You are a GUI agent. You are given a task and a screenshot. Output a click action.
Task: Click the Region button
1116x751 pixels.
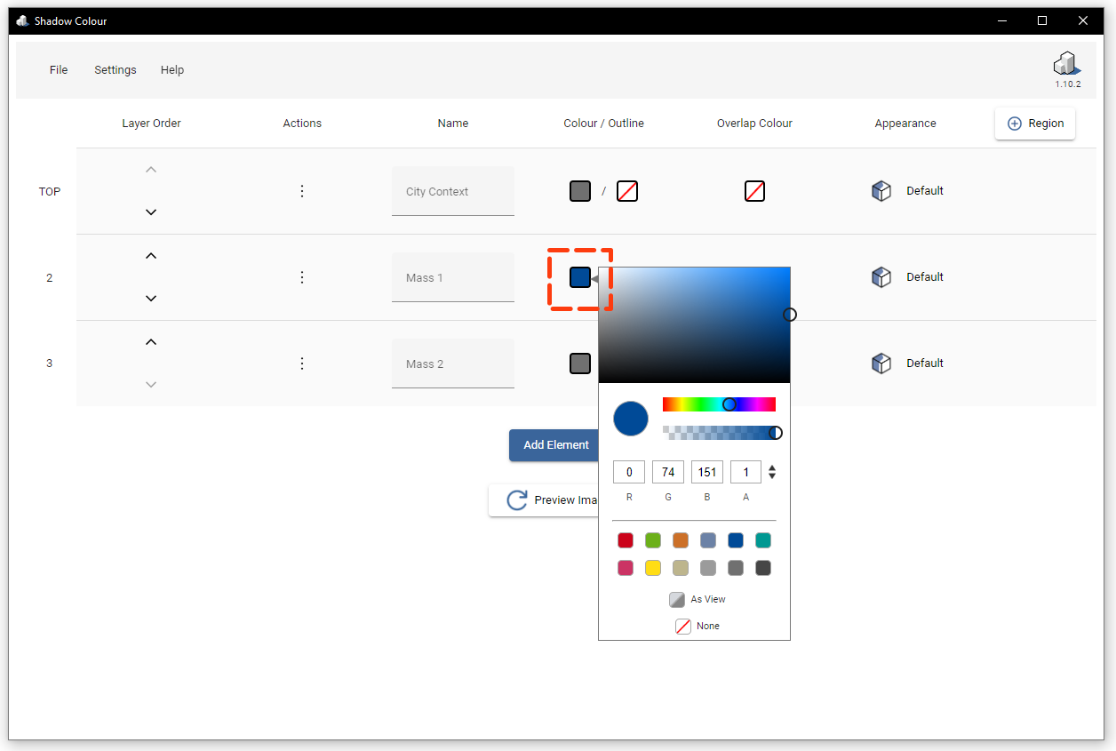point(1034,123)
